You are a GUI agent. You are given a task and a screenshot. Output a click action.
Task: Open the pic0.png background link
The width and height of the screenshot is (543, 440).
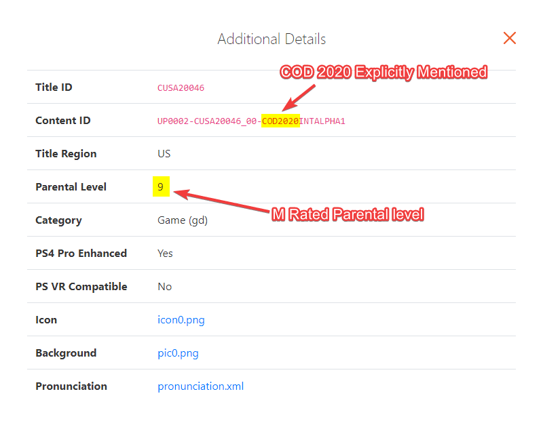point(178,353)
